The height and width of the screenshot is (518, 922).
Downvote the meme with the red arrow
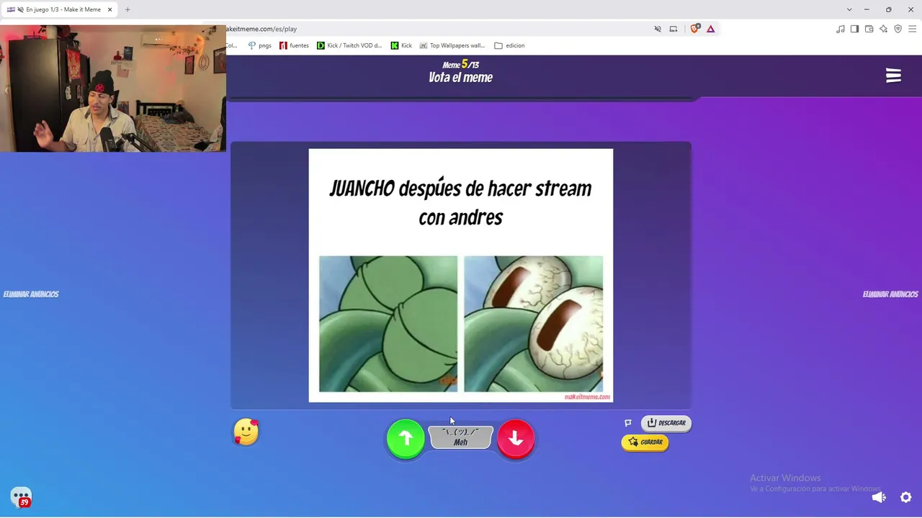pyautogui.click(x=516, y=439)
